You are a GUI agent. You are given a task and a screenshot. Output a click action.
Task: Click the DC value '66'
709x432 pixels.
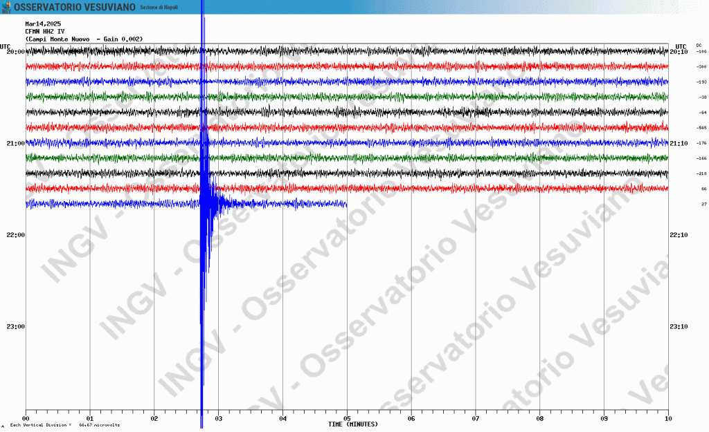pos(704,189)
